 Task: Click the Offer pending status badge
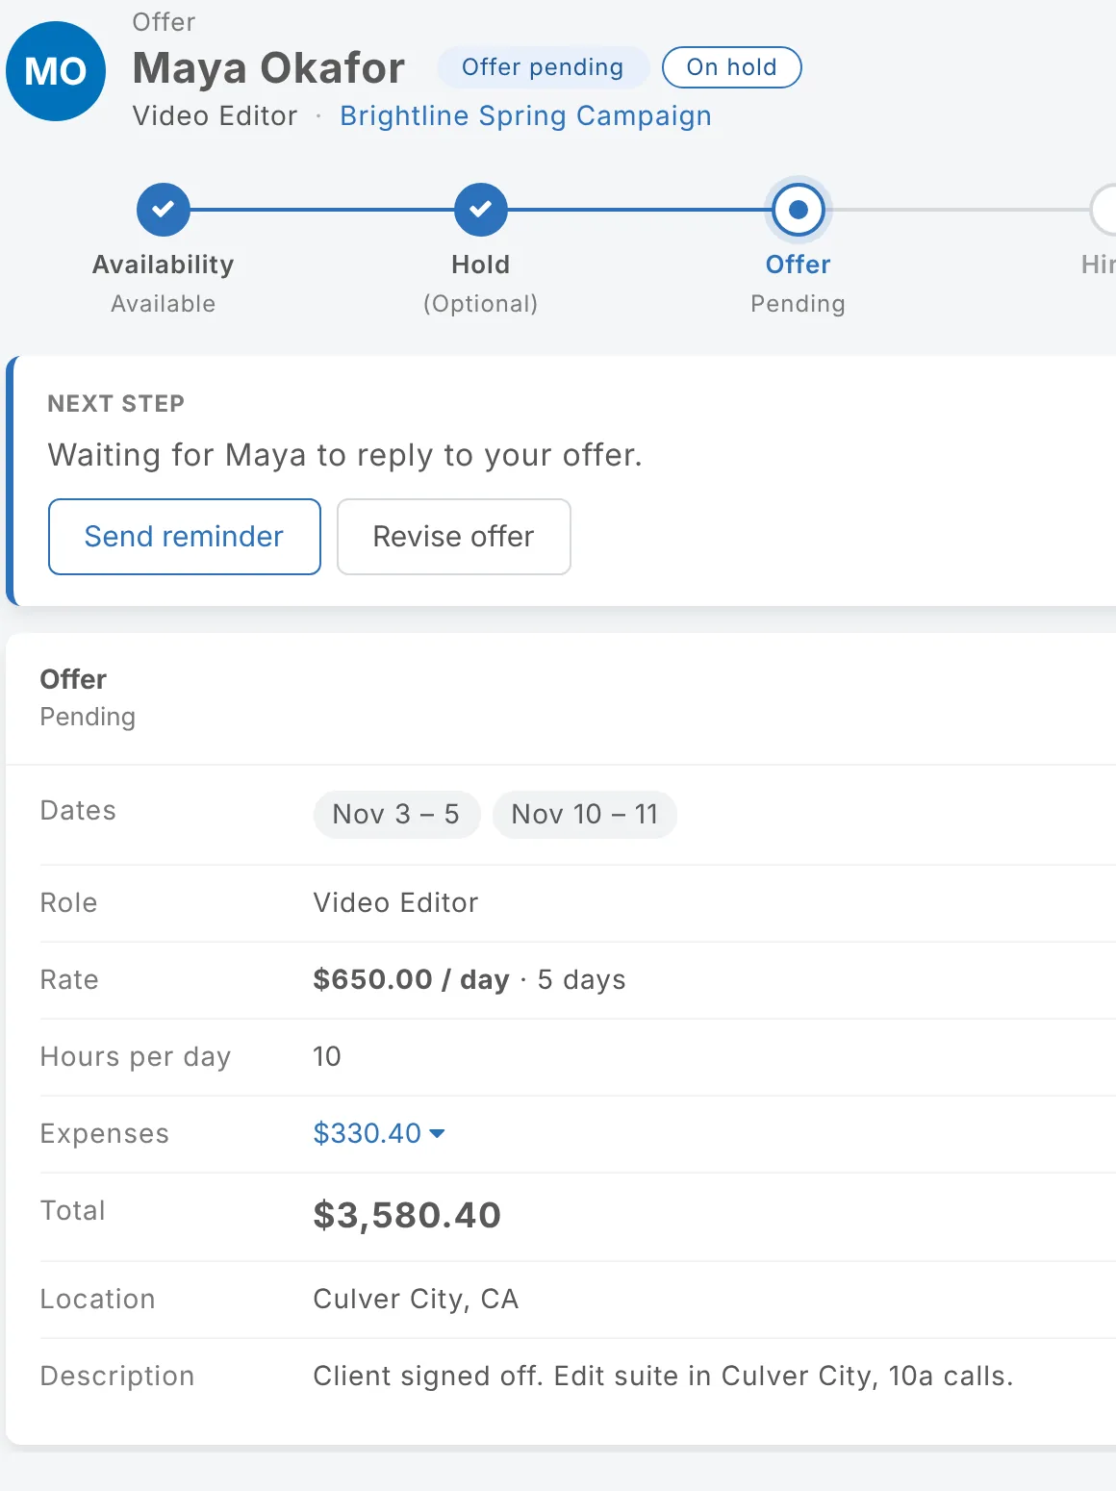[x=544, y=67]
